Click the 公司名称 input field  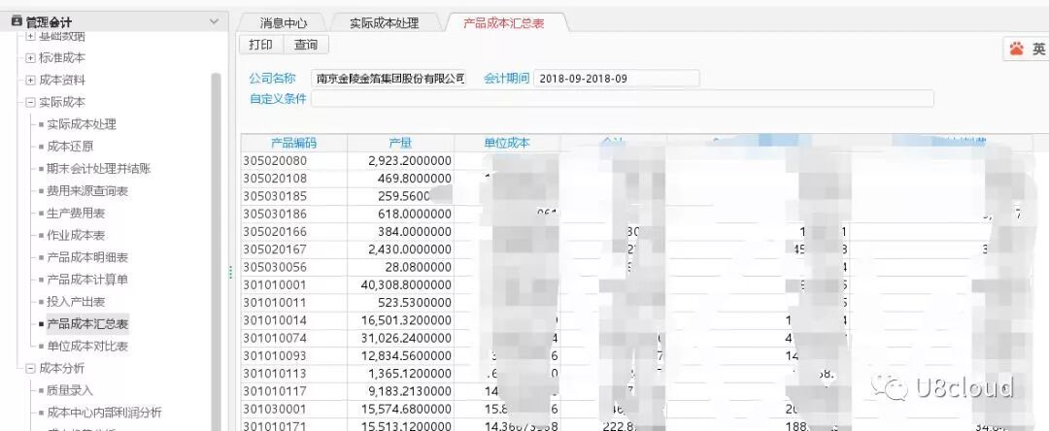click(x=389, y=79)
